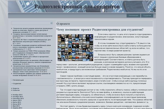The image size is (164, 109).
Task: Open article on Altera FPGA solutions
Action: coord(31,53)
